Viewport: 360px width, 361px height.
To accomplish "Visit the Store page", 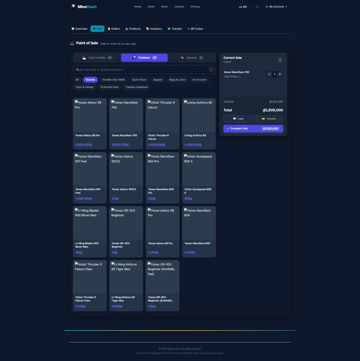I will click(165, 7).
